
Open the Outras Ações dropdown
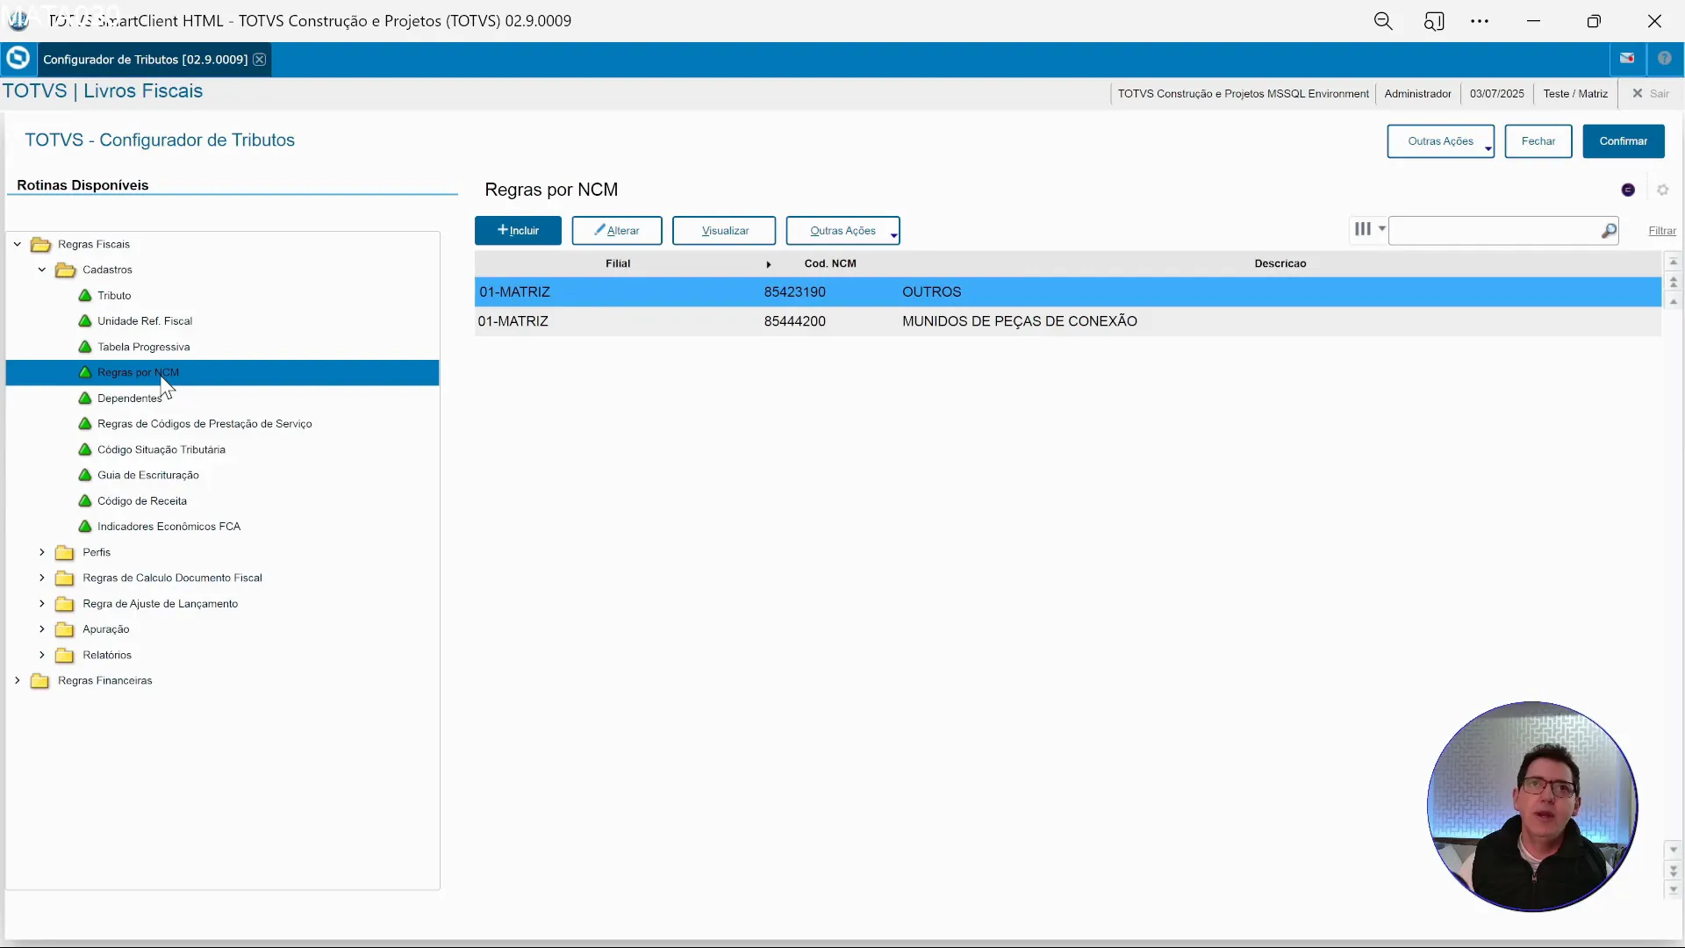click(x=844, y=231)
